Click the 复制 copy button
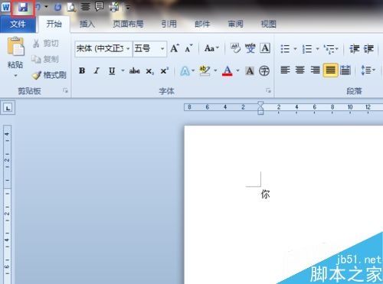383x284 pixels. point(45,59)
